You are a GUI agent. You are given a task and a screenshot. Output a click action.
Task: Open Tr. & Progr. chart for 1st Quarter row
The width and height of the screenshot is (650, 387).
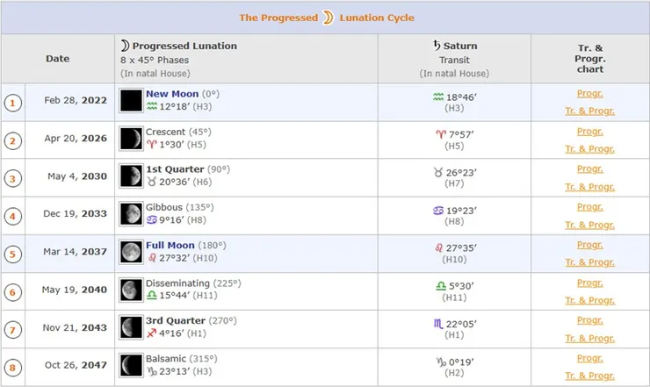click(589, 187)
